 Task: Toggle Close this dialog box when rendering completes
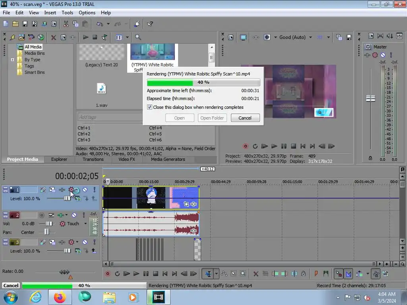[149, 107]
